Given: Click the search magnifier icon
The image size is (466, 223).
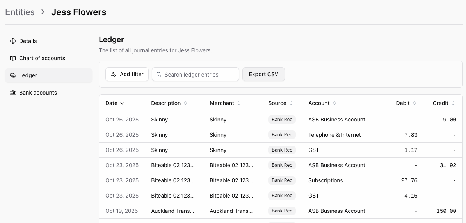Looking at the screenshot, I should pos(159,74).
